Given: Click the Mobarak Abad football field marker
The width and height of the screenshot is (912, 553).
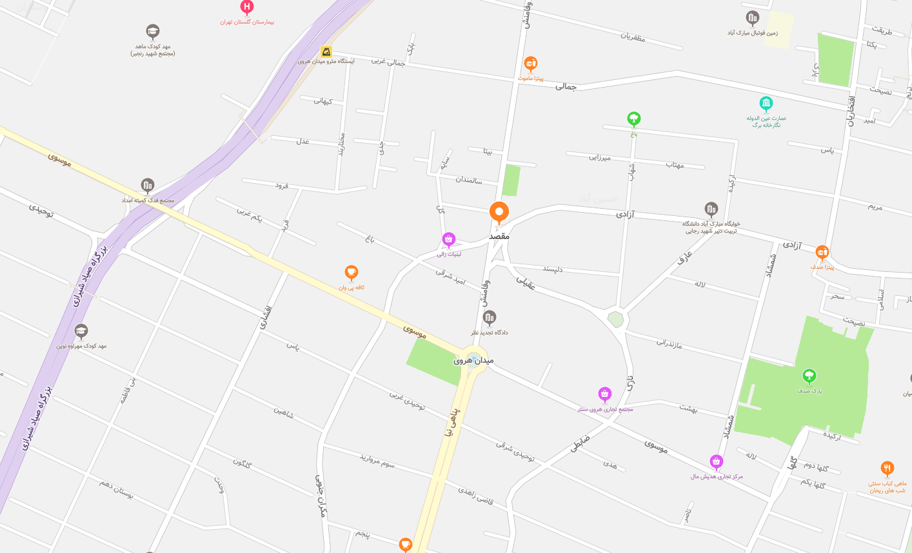Looking at the screenshot, I should click(x=753, y=18).
